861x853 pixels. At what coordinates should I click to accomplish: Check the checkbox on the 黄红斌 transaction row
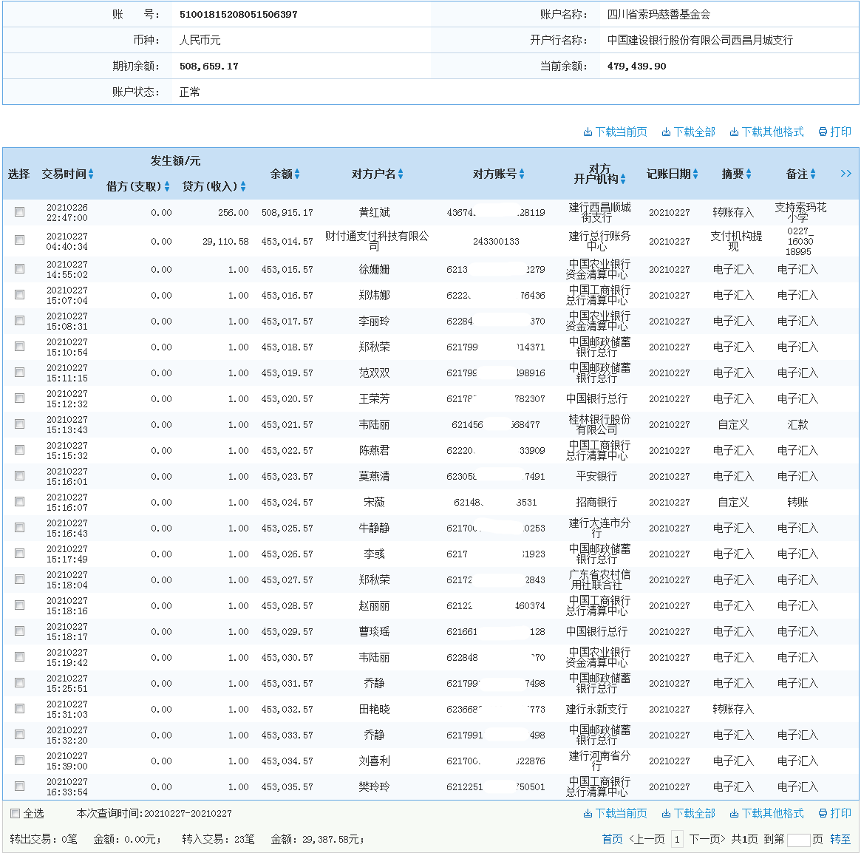tap(19, 211)
